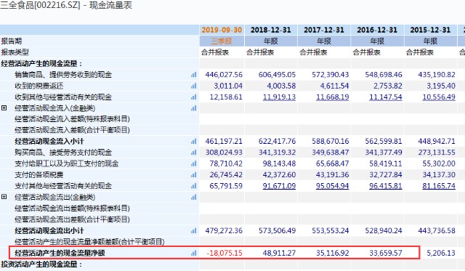Select the 2016-12-31 column header
465x271 pixels.
(377, 30)
